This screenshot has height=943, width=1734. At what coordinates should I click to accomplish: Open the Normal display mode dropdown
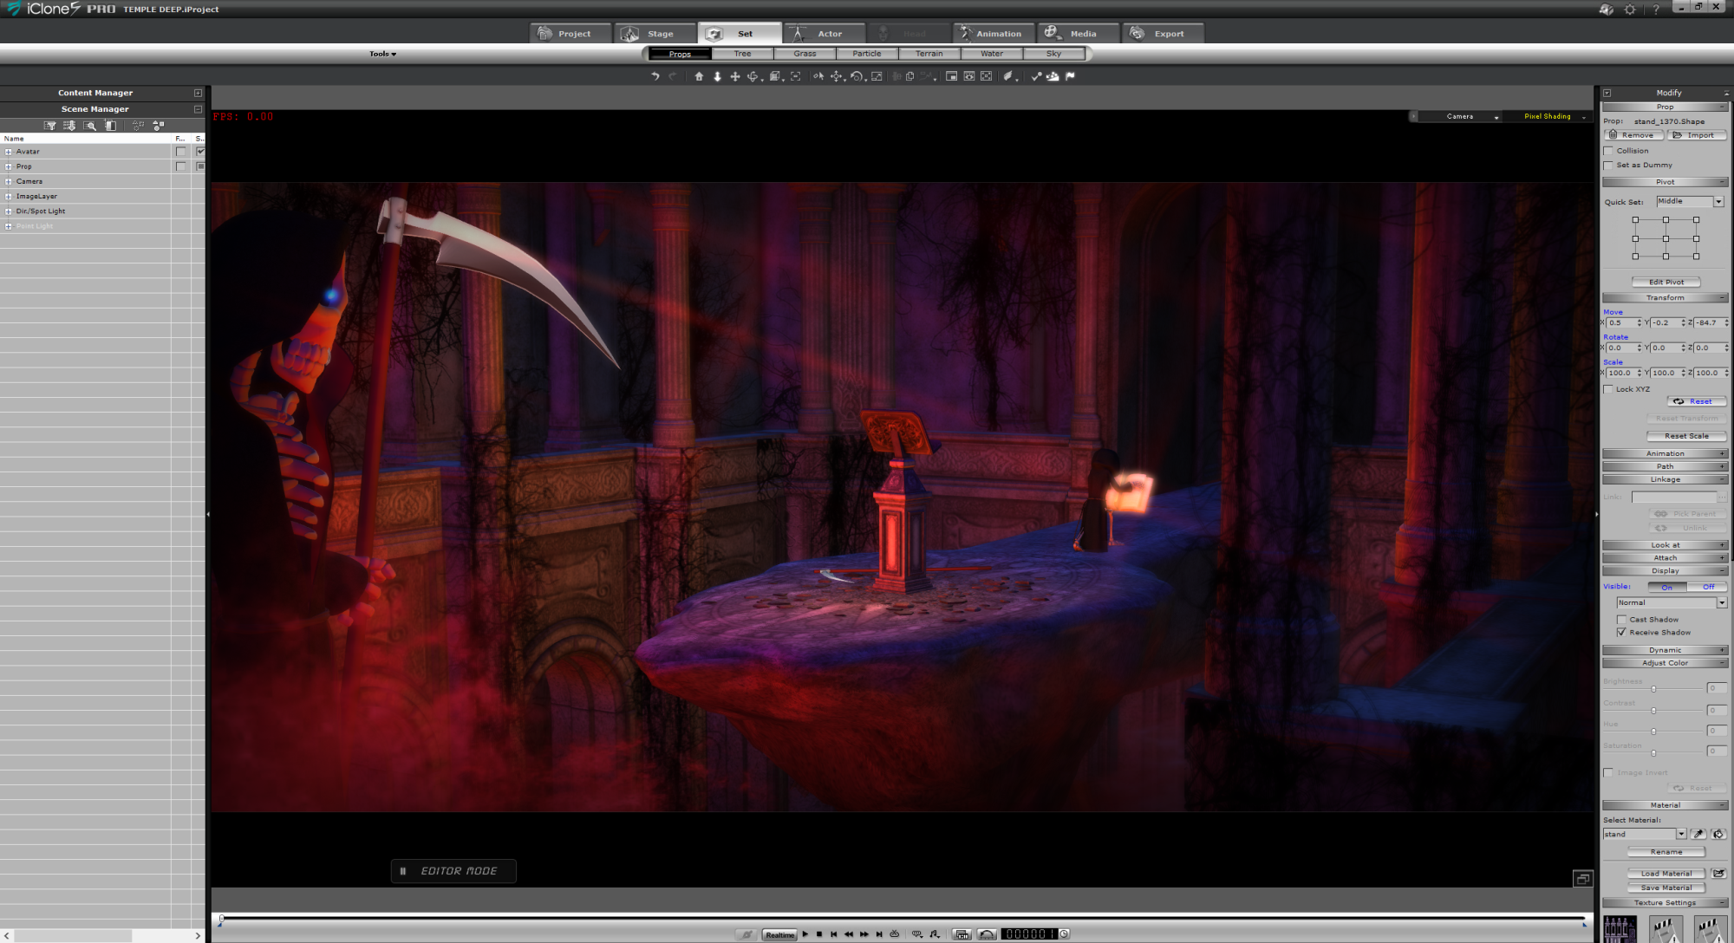coord(1722,602)
